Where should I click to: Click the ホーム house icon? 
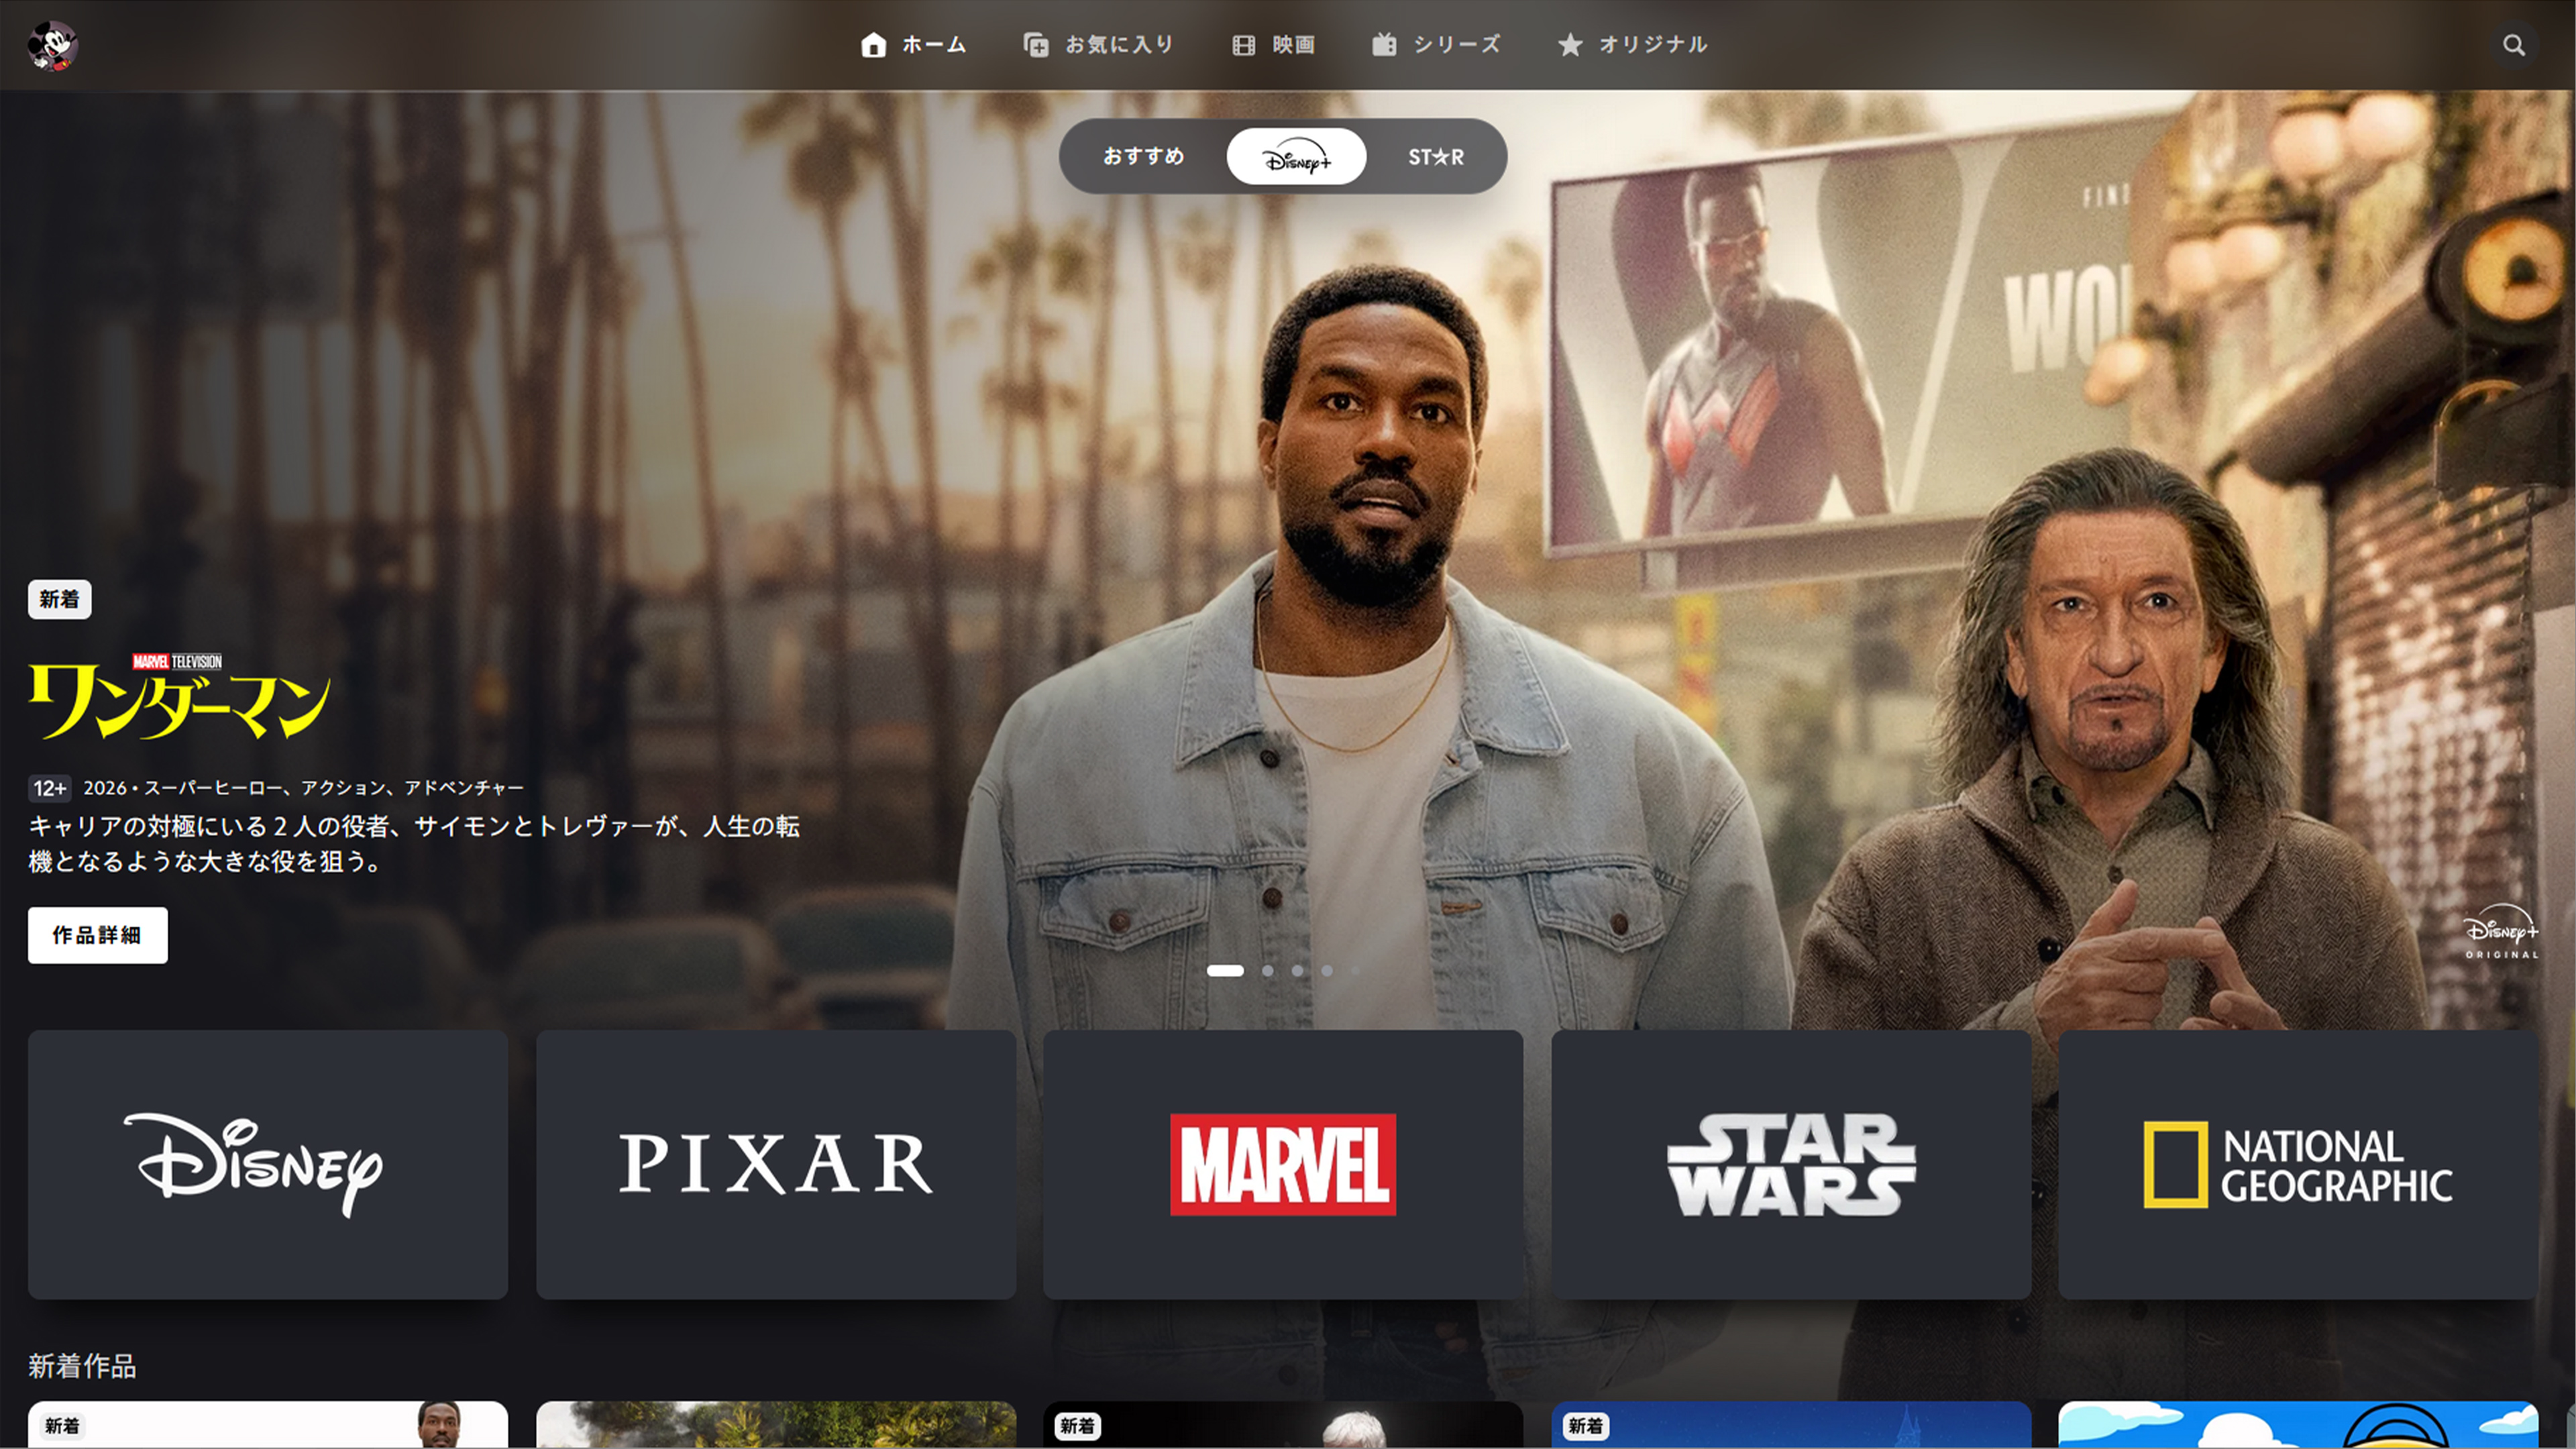(x=875, y=44)
